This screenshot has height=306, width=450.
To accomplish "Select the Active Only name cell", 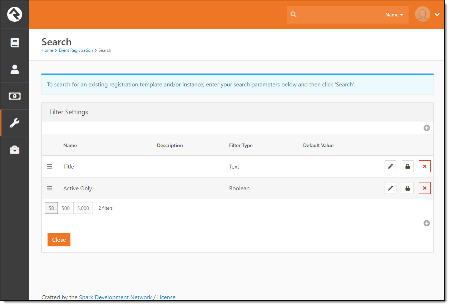I will click(78, 188).
